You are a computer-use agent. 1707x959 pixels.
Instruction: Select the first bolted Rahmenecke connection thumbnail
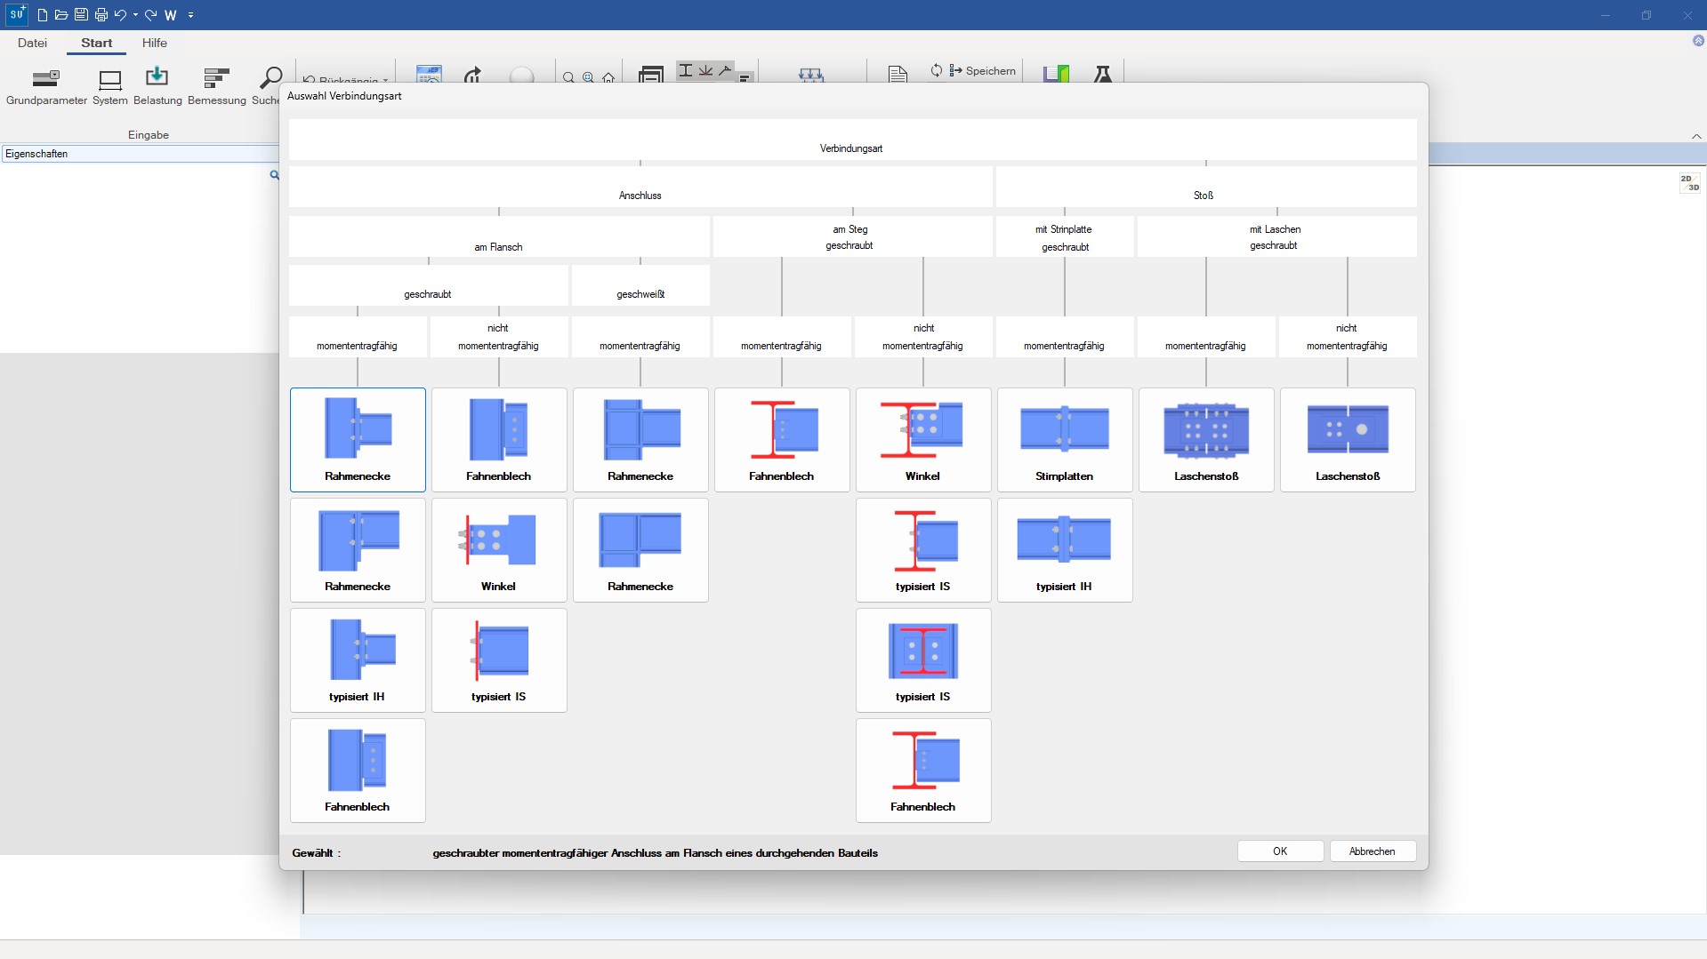point(358,439)
